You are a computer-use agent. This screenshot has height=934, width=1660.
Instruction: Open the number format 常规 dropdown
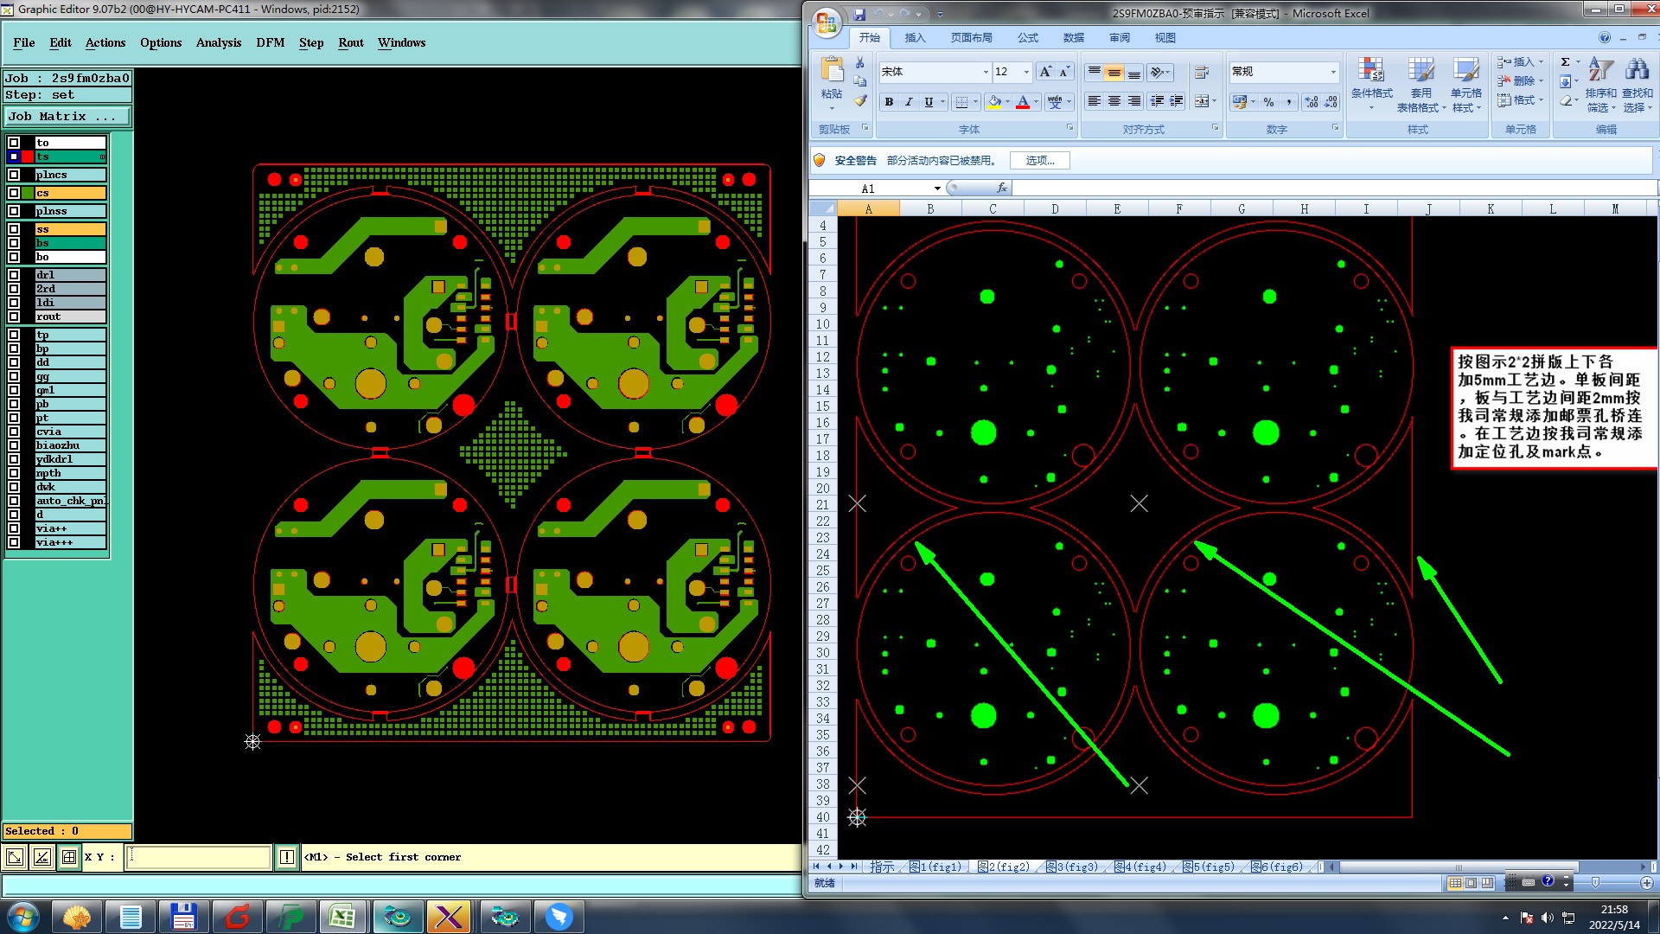[x=1332, y=72]
